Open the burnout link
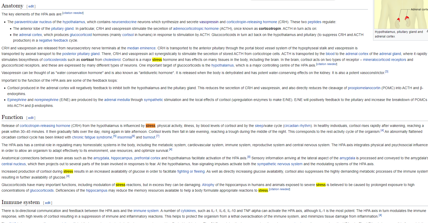428x223 pixels. tap(149, 137)
